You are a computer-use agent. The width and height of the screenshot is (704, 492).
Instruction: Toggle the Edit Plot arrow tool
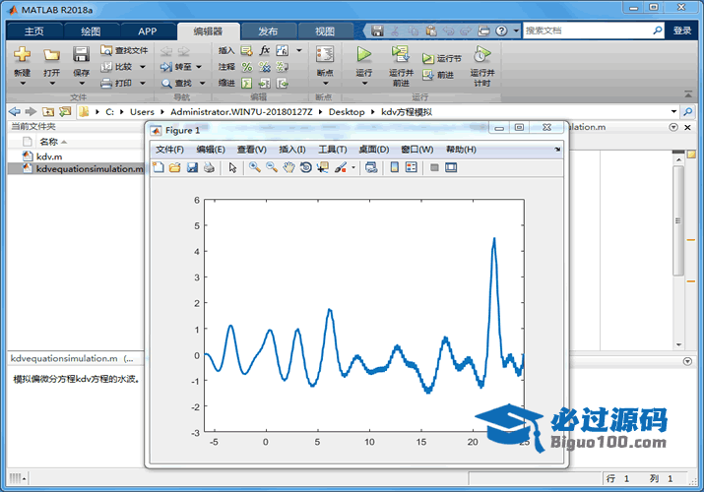coord(233,168)
